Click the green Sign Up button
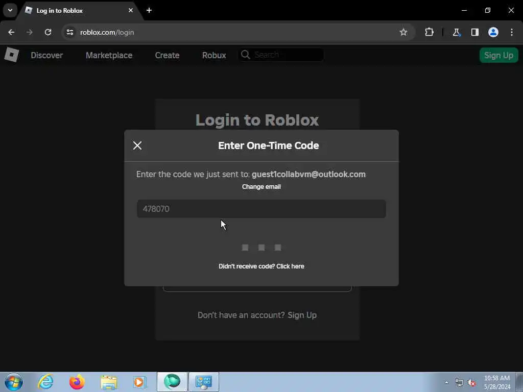523x392 pixels. pos(498,55)
